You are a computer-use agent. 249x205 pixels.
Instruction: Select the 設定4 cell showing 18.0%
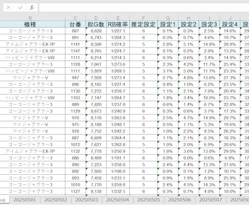230,192
